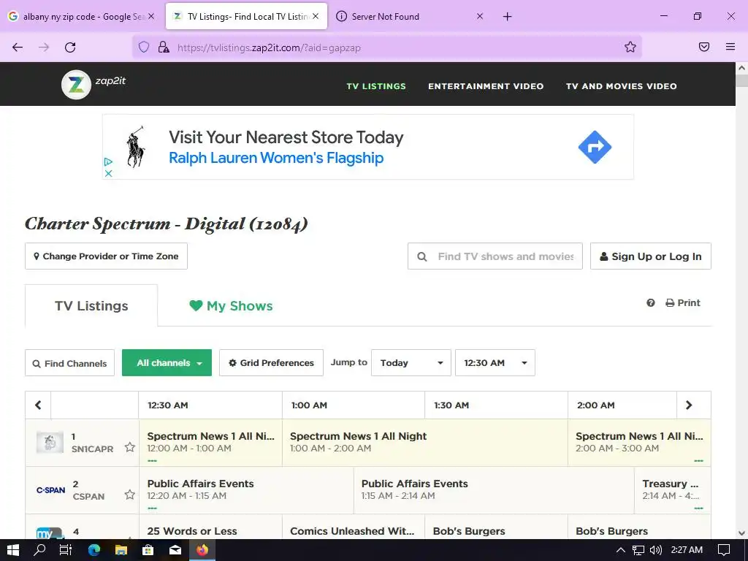
Task: Click the SN1CAPR channel logo
Action: click(50, 443)
